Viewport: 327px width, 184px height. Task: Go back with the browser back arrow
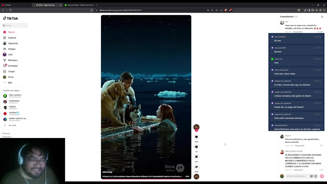[x=3, y=10]
